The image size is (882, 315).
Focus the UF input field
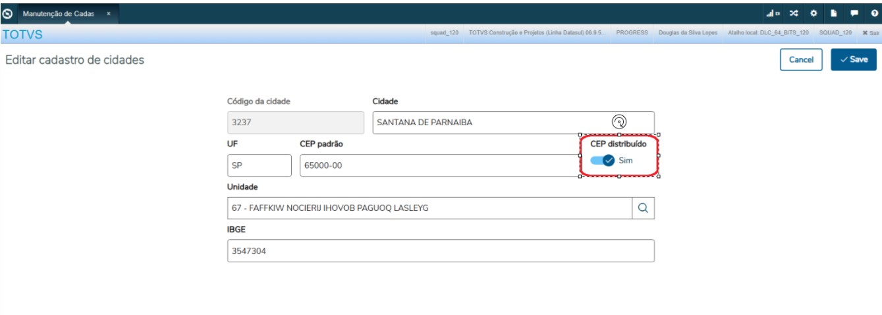pyautogui.click(x=260, y=165)
